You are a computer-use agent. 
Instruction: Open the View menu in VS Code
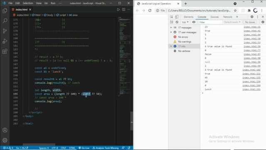(x=39, y=3)
